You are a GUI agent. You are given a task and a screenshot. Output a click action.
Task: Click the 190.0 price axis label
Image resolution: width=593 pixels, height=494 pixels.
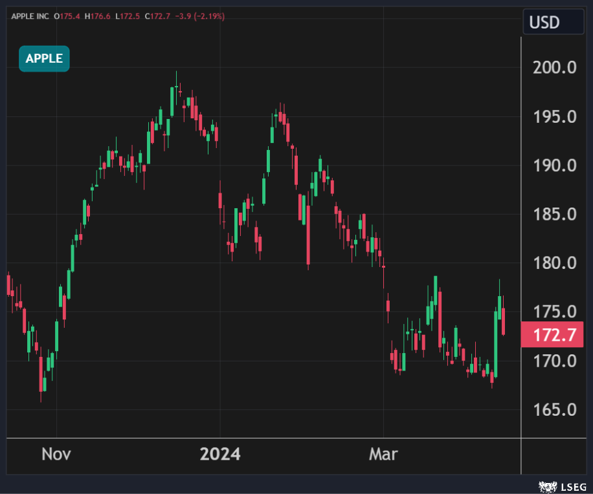click(x=554, y=166)
